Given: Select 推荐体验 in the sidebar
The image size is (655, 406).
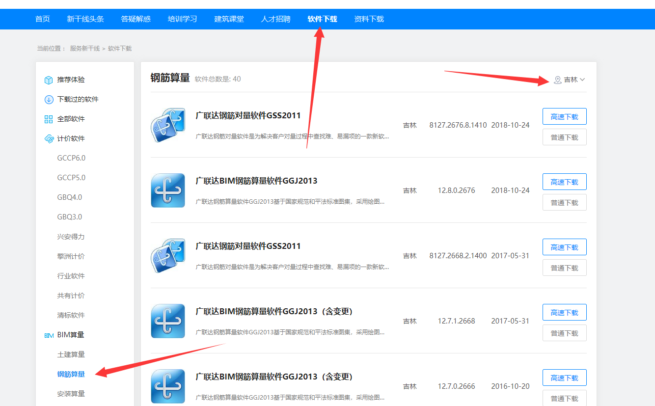Looking at the screenshot, I should click(x=71, y=80).
